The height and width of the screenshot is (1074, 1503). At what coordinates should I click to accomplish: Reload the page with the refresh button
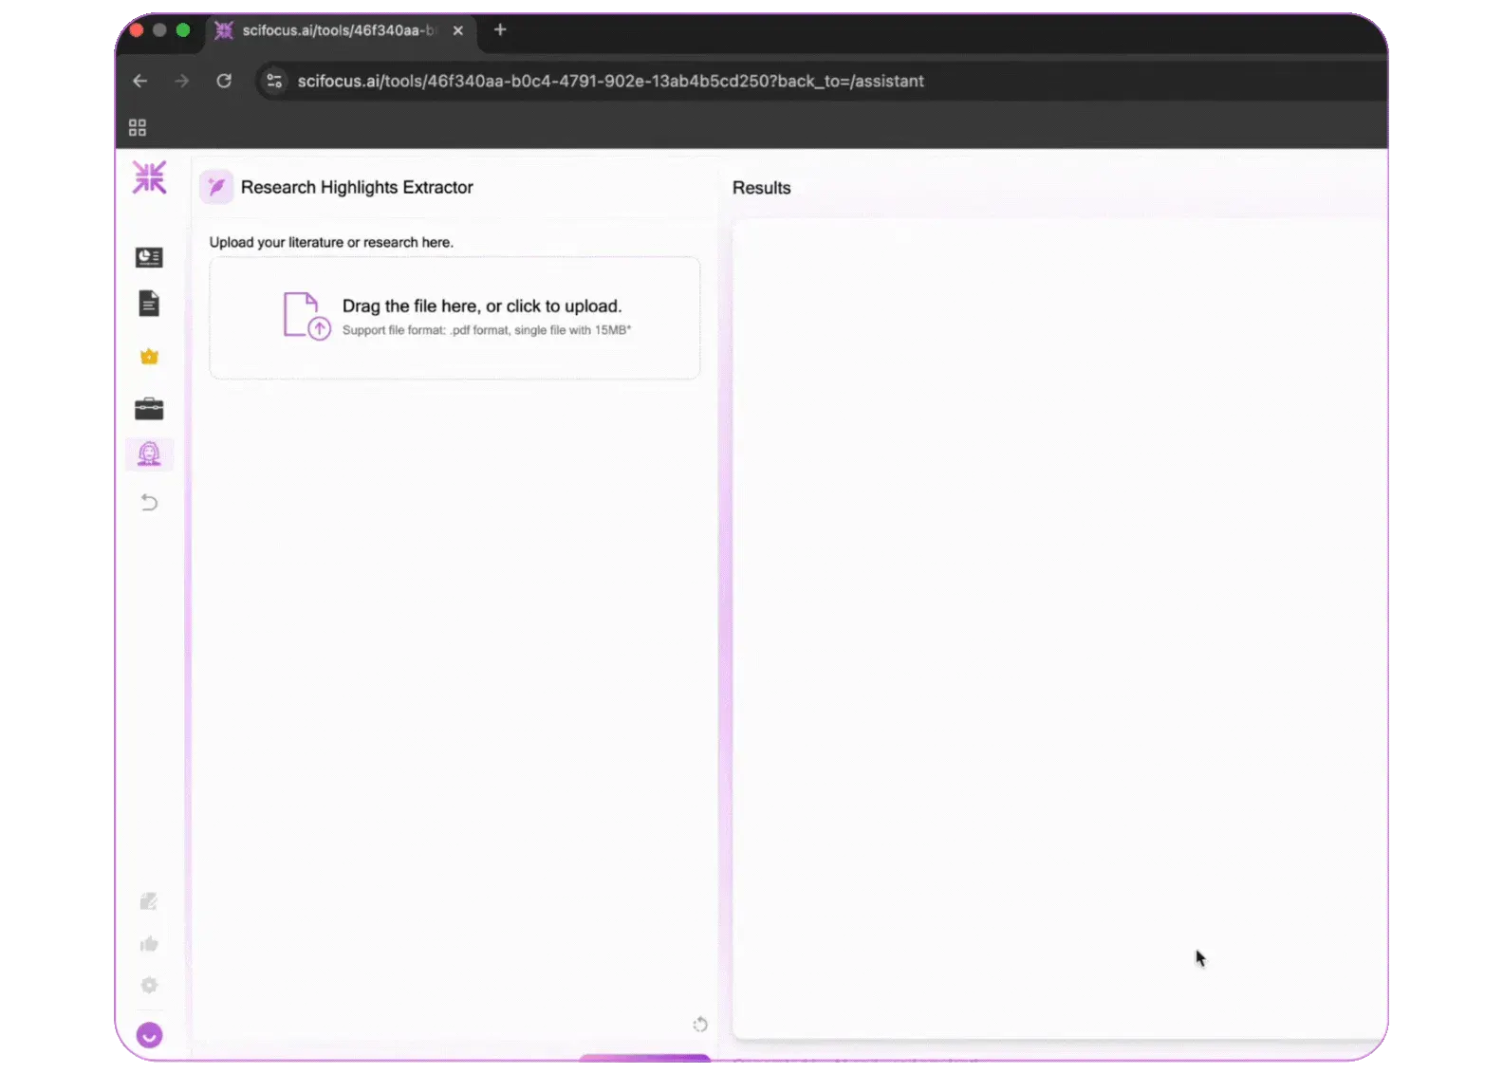click(224, 82)
